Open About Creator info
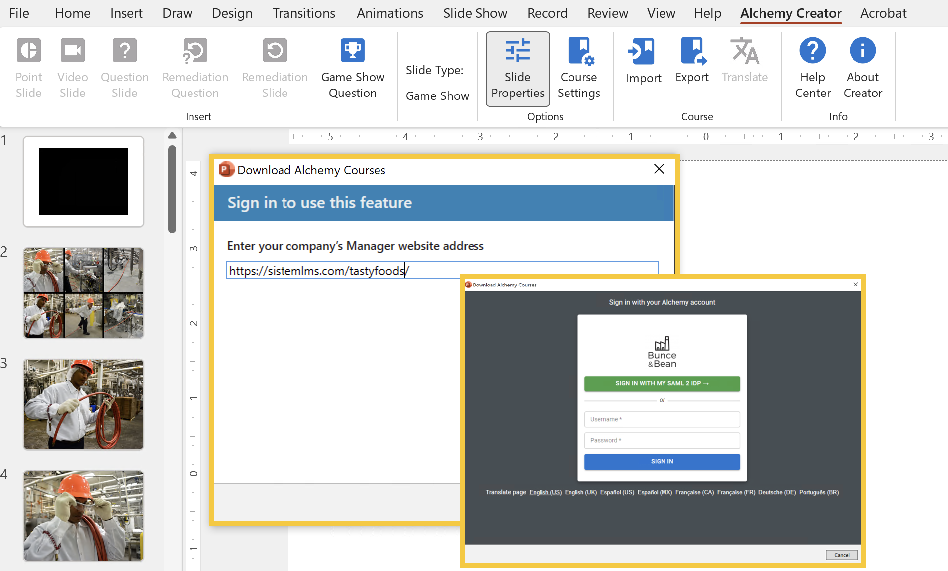948x571 pixels. coord(863,68)
